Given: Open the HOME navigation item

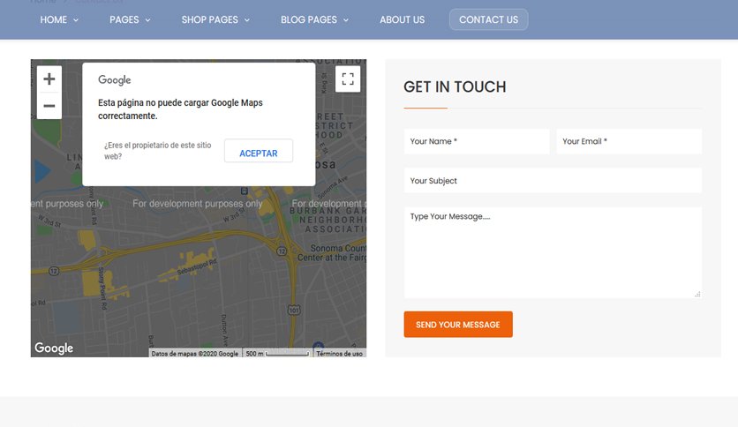Looking at the screenshot, I should tap(53, 19).
